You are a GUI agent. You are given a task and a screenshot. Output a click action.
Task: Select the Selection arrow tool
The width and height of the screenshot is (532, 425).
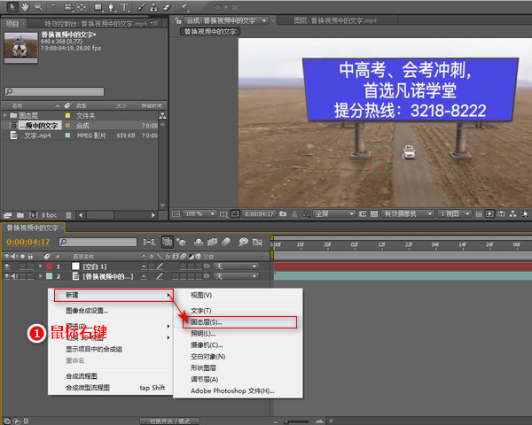click(x=12, y=7)
